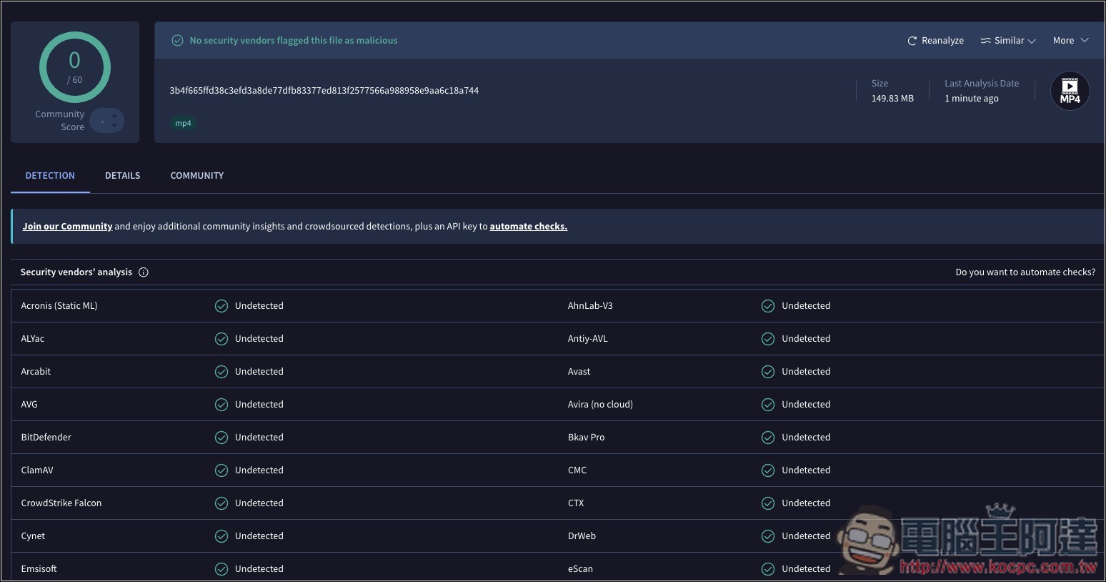
Task: Click the AhnLab-V3 Undetected checkmark icon
Action: tap(768, 306)
